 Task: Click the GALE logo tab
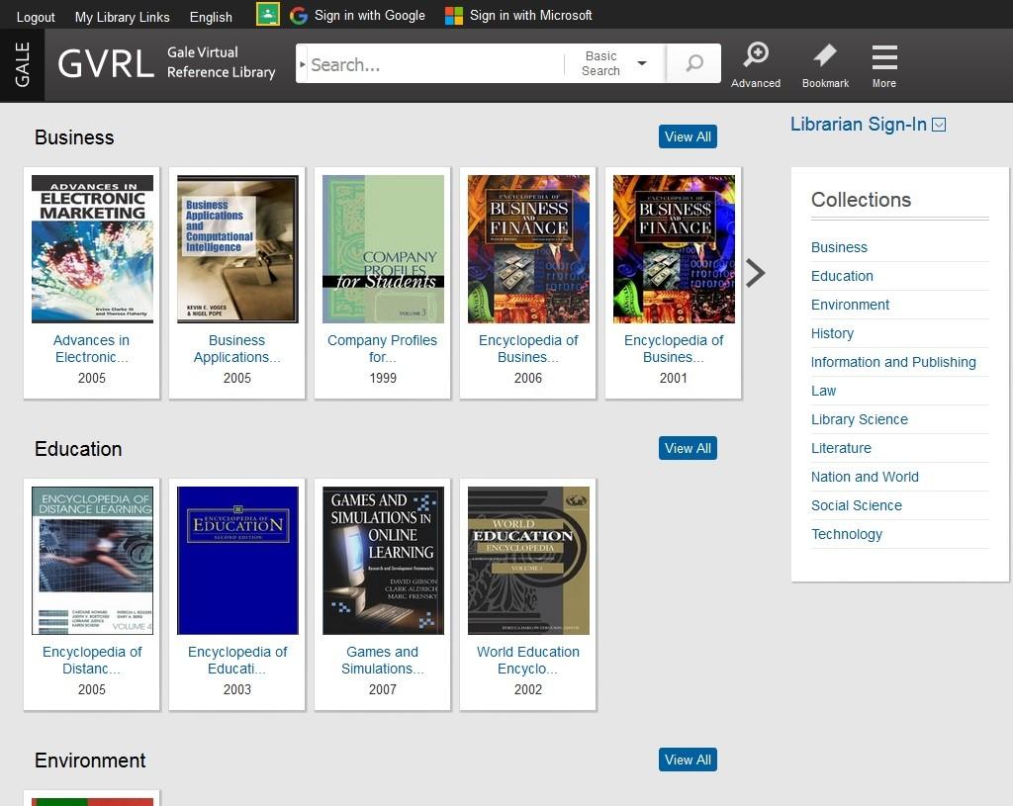(x=22, y=64)
